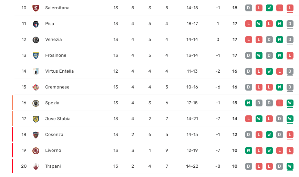This screenshot has height=177, width=299.
Task: Click the Cremonese club logo
Action: click(x=36, y=87)
